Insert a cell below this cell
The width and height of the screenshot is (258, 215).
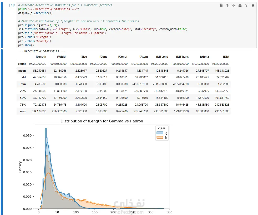tap(246, 5)
